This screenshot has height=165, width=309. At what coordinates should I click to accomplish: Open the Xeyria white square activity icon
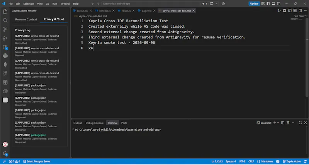click(x=5, y=100)
